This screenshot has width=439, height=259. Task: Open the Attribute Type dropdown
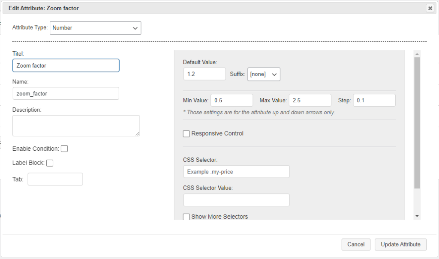(x=96, y=28)
